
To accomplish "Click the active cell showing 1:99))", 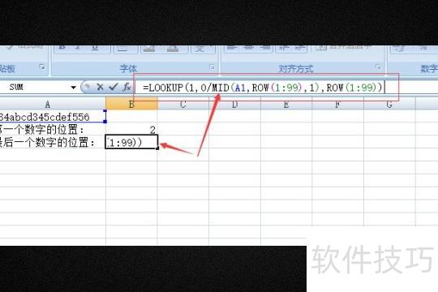I will (131, 142).
